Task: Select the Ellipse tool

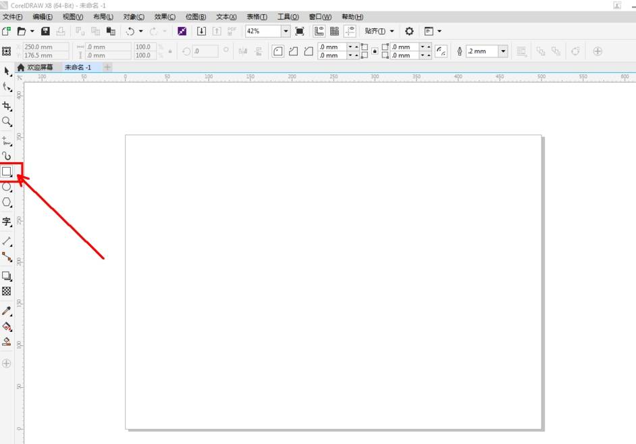Action: [x=7, y=187]
